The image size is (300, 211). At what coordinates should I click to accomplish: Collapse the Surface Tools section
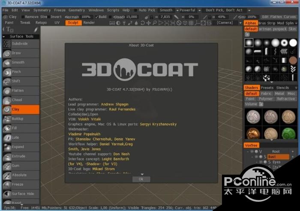[4, 36]
